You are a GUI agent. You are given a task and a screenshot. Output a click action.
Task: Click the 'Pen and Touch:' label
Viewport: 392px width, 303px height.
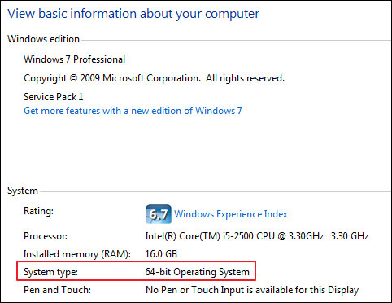tap(58, 290)
